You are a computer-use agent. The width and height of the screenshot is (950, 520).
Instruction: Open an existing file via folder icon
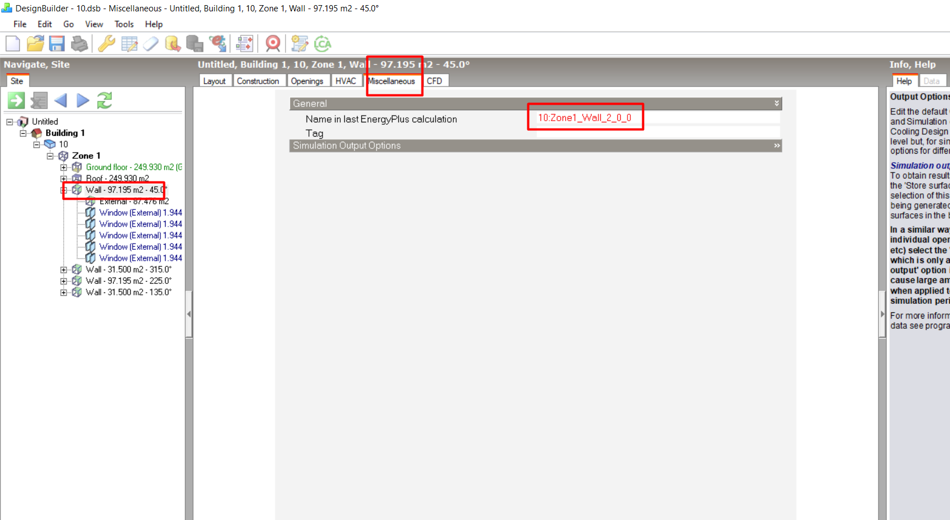35,44
